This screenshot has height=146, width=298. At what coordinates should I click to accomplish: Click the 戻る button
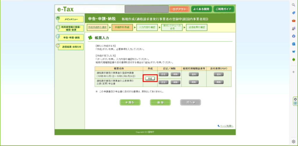[x=130, y=102]
